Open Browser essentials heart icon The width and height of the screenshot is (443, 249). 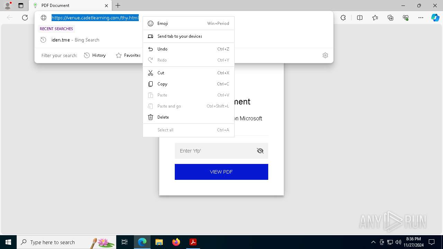406,18
